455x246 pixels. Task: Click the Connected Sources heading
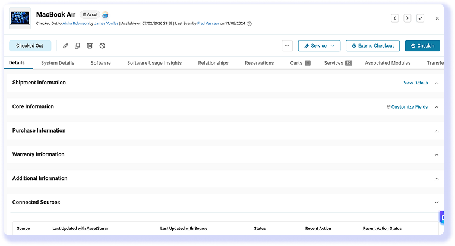click(36, 203)
